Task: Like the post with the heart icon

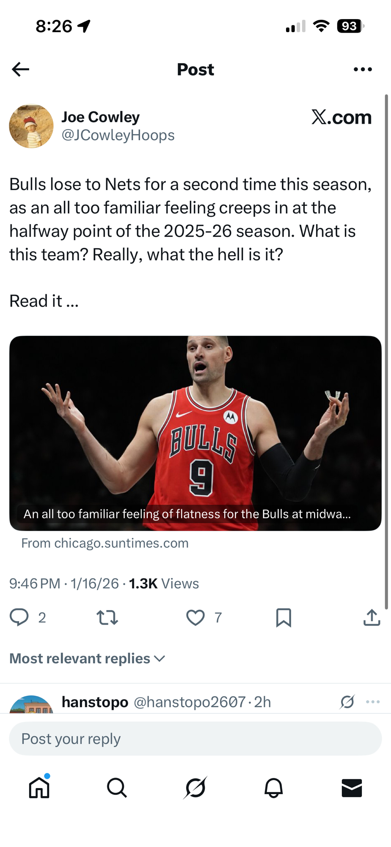Action: [x=195, y=617]
